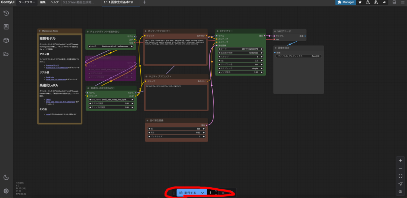Collapse the ポジティブプロンプト node dot
The width and height of the screenshot is (407, 198).
tap(146, 31)
